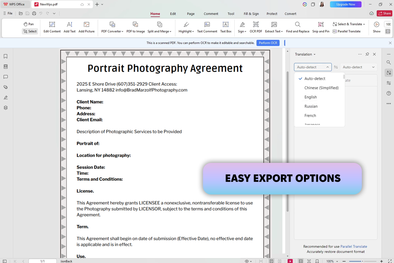Click Parallel Translate in the ribbon
394x263 pixels.
click(x=347, y=31)
